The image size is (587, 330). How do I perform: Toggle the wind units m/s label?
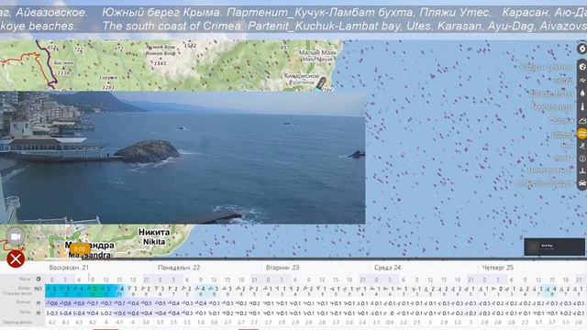pos(38,289)
